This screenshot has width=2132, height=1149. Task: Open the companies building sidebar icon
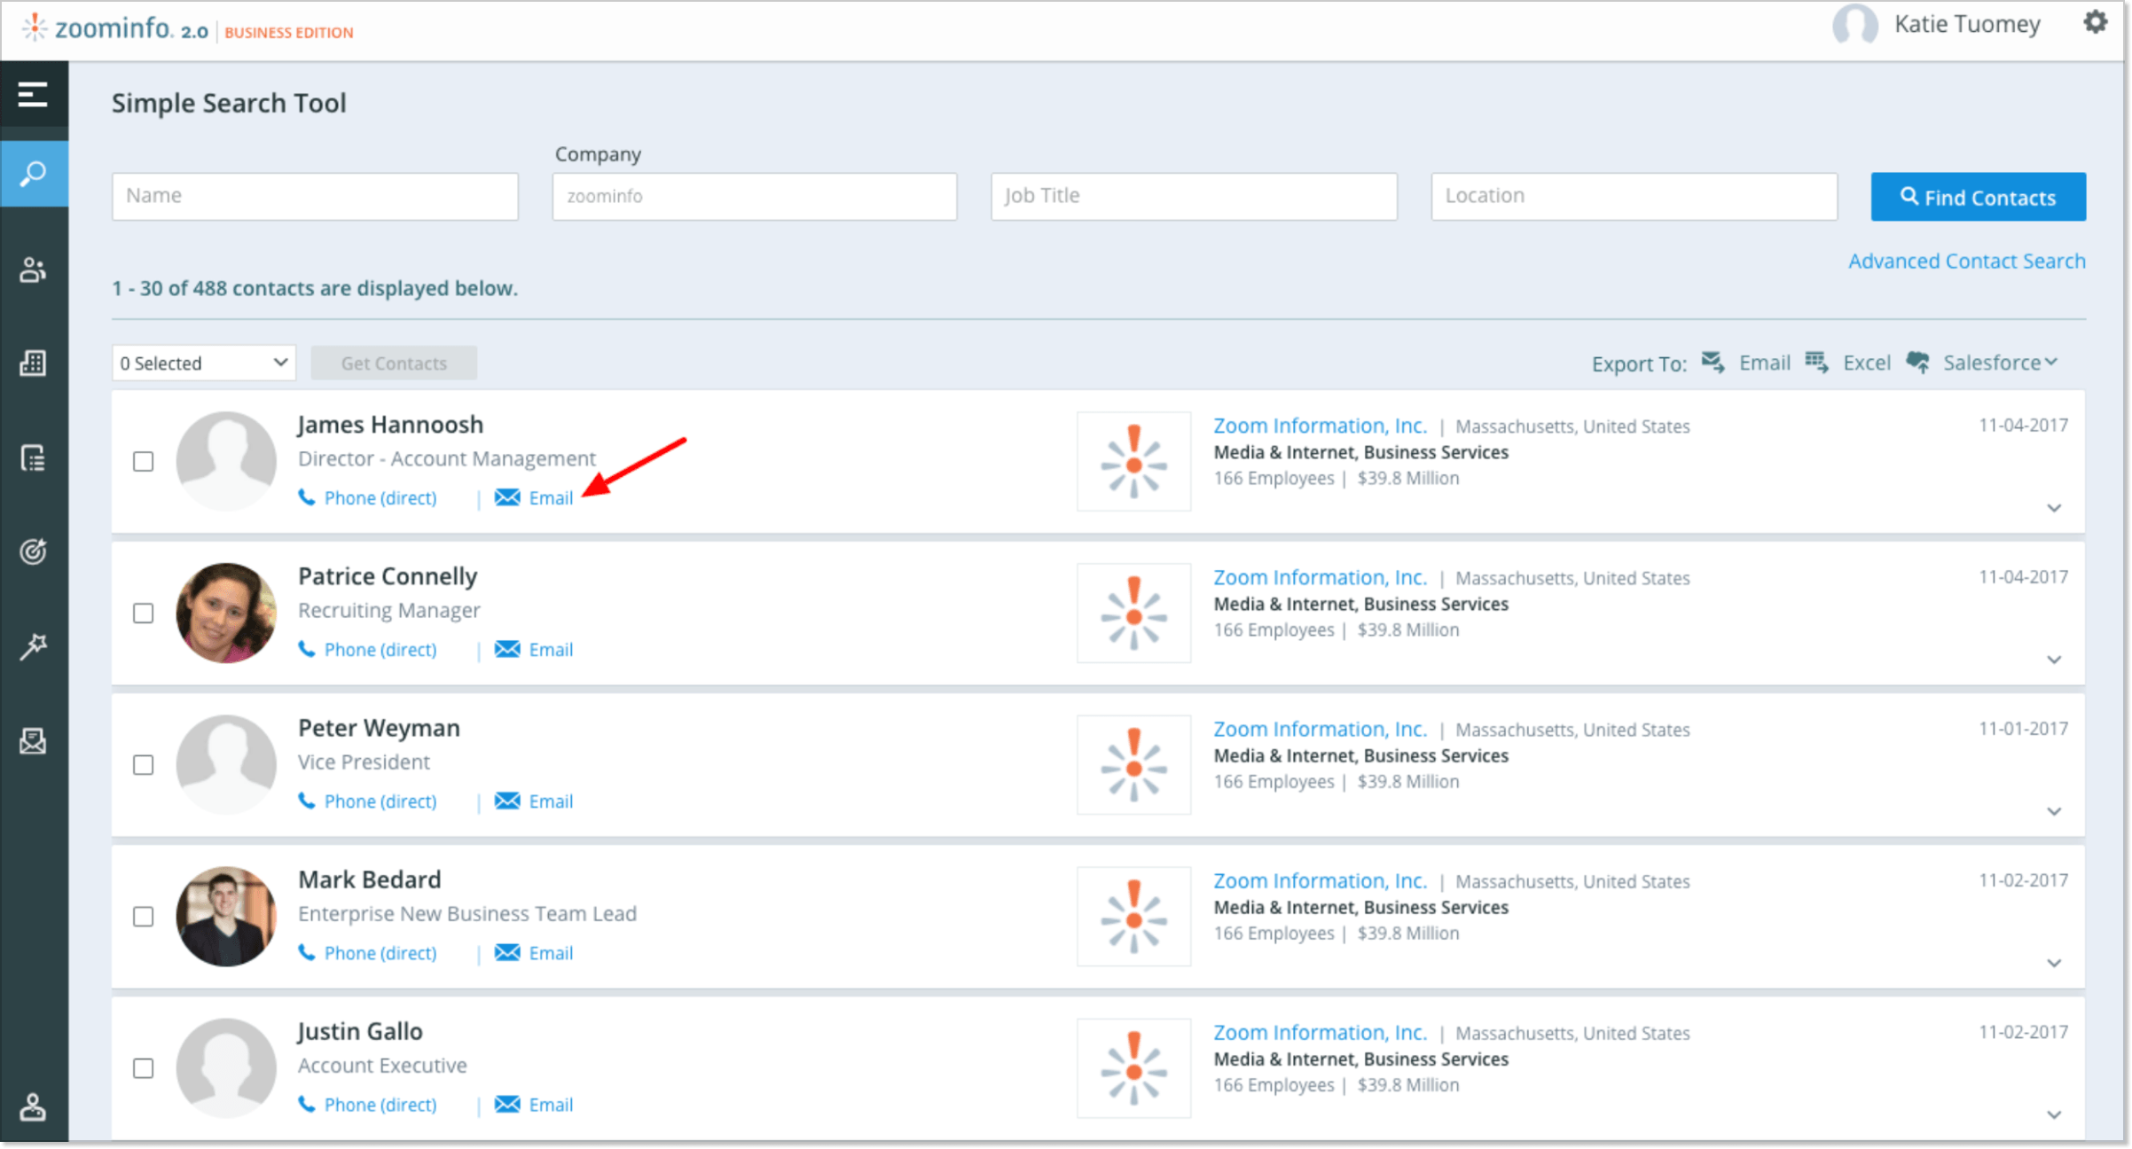pyautogui.click(x=33, y=363)
